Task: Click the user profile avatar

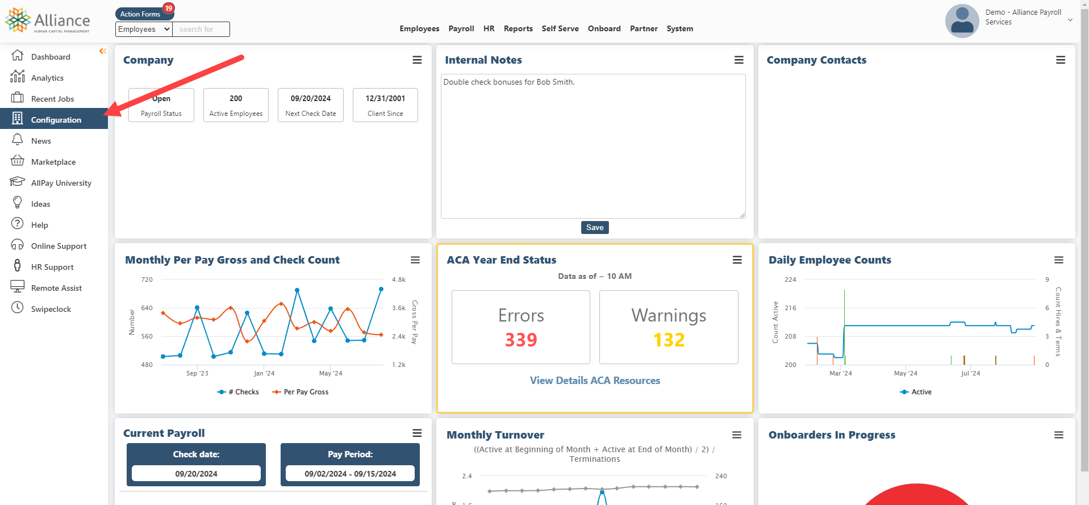Action: coord(962,21)
